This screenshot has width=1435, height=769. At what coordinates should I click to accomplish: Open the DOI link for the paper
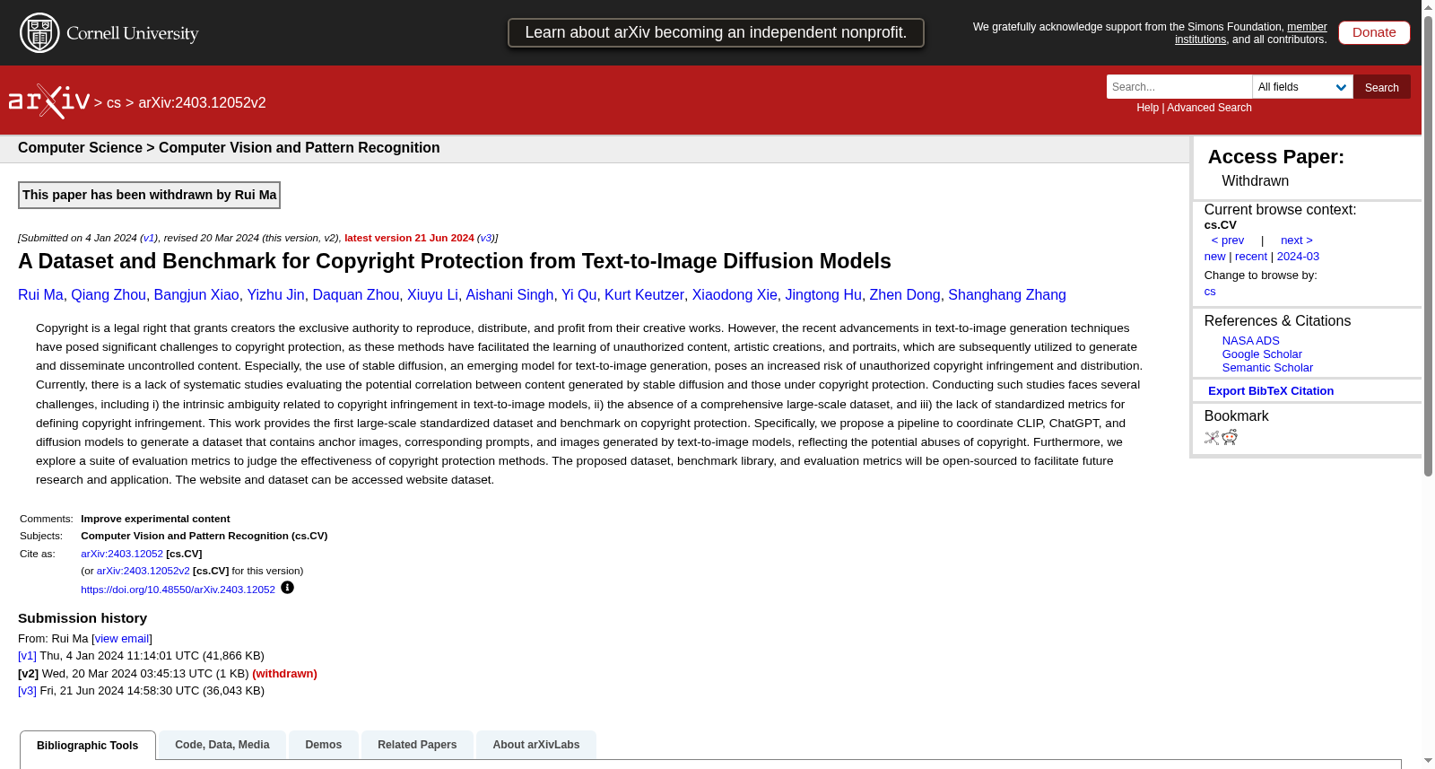click(178, 590)
